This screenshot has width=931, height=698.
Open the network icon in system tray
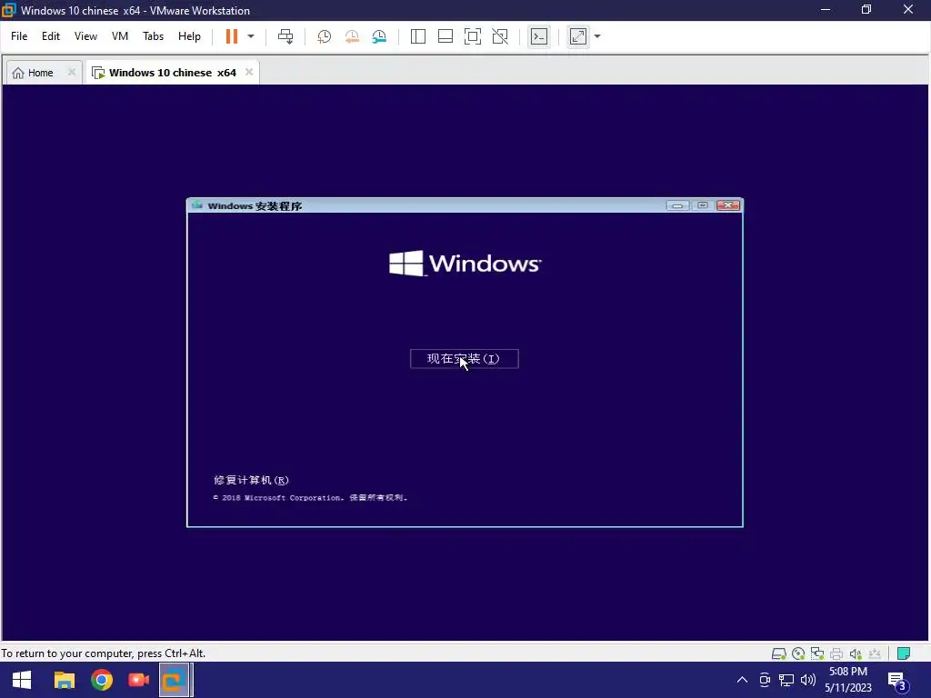click(x=786, y=680)
